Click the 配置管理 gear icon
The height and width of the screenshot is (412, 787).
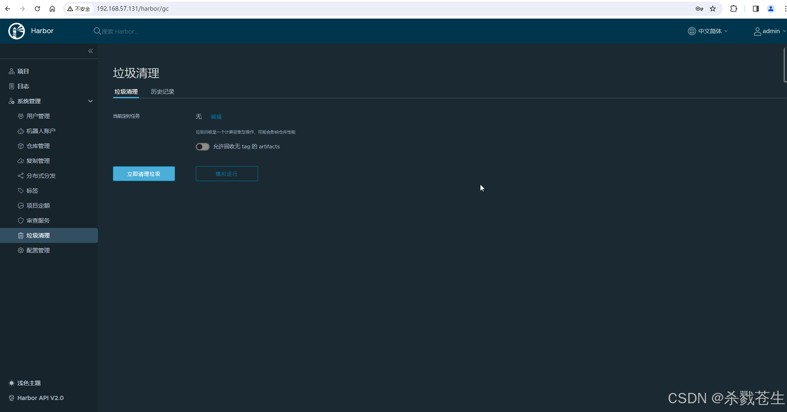pos(21,250)
